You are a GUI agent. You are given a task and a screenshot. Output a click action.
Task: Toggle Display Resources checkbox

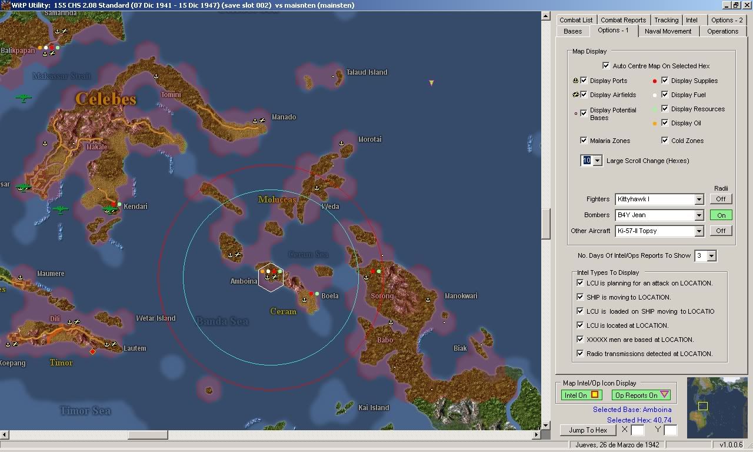coord(665,109)
